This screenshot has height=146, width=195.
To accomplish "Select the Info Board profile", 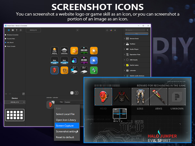I will pos(9,43).
